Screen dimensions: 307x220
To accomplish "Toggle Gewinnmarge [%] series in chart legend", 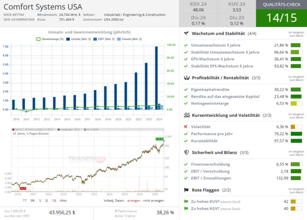I will point(50,39).
